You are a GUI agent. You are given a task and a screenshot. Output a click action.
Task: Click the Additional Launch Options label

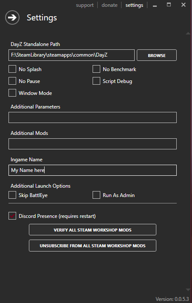tap(40, 186)
